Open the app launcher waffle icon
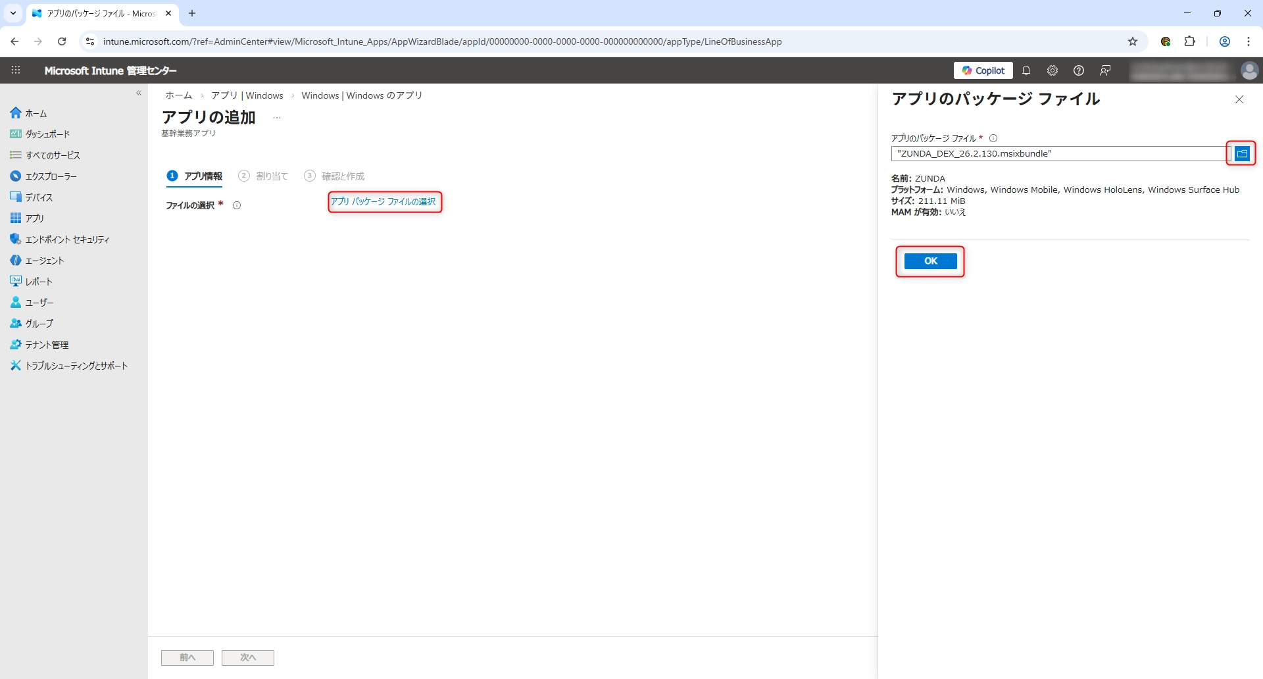Screen dimensions: 1263x679 pos(16,70)
